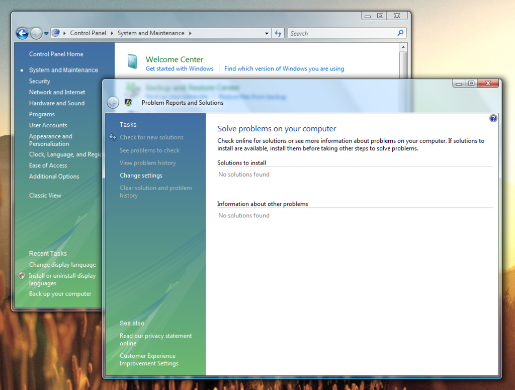Viewport: 515px width, 390px height.
Task: Click Check for new solutions task
Action: 151,137
